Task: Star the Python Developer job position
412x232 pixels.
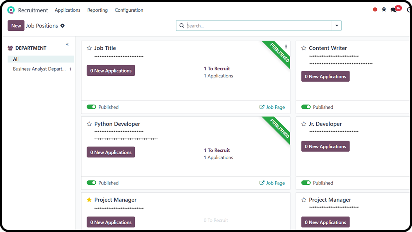Action: (x=89, y=124)
